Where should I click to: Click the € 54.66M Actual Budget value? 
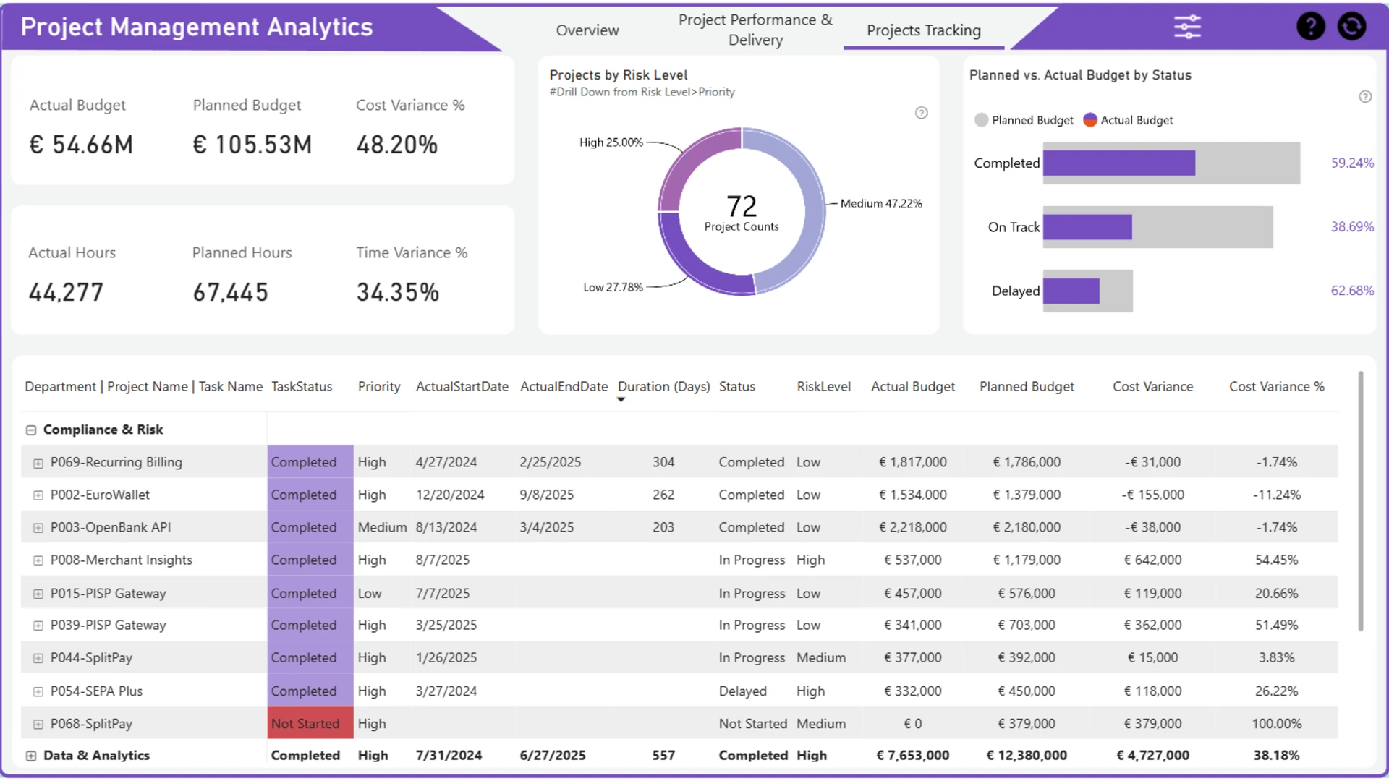[x=81, y=145]
